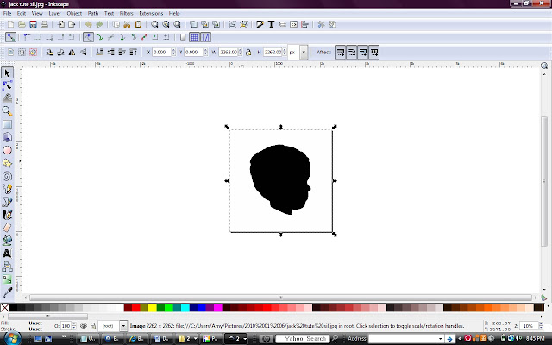
Task: Select the Text tool in toolbox
Action: click(x=7, y=254)
